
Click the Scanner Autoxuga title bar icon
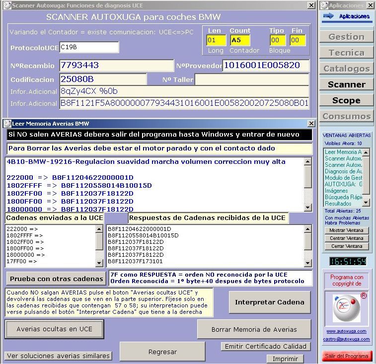pos(7,5)
